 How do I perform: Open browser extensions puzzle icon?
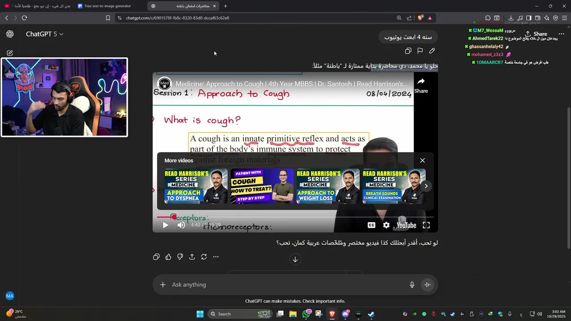pyautogui.click(x=488, y=18)
